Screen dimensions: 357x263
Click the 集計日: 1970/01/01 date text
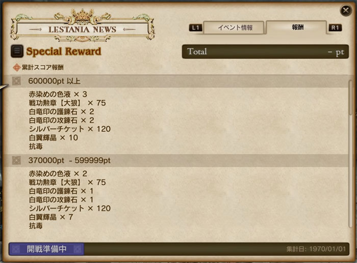[316, 249]
